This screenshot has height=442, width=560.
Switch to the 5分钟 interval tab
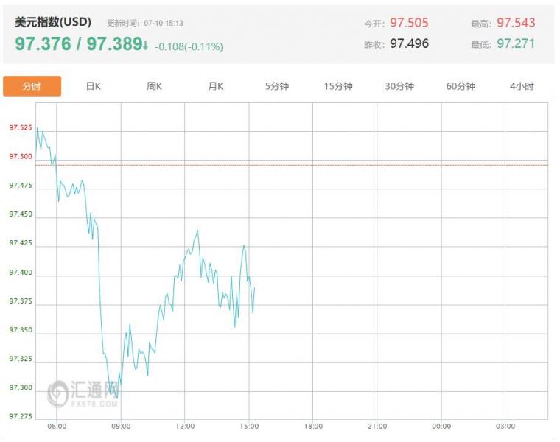pos(277,86)
